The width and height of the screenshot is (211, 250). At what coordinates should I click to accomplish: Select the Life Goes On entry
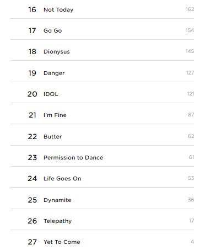(62, 179)
